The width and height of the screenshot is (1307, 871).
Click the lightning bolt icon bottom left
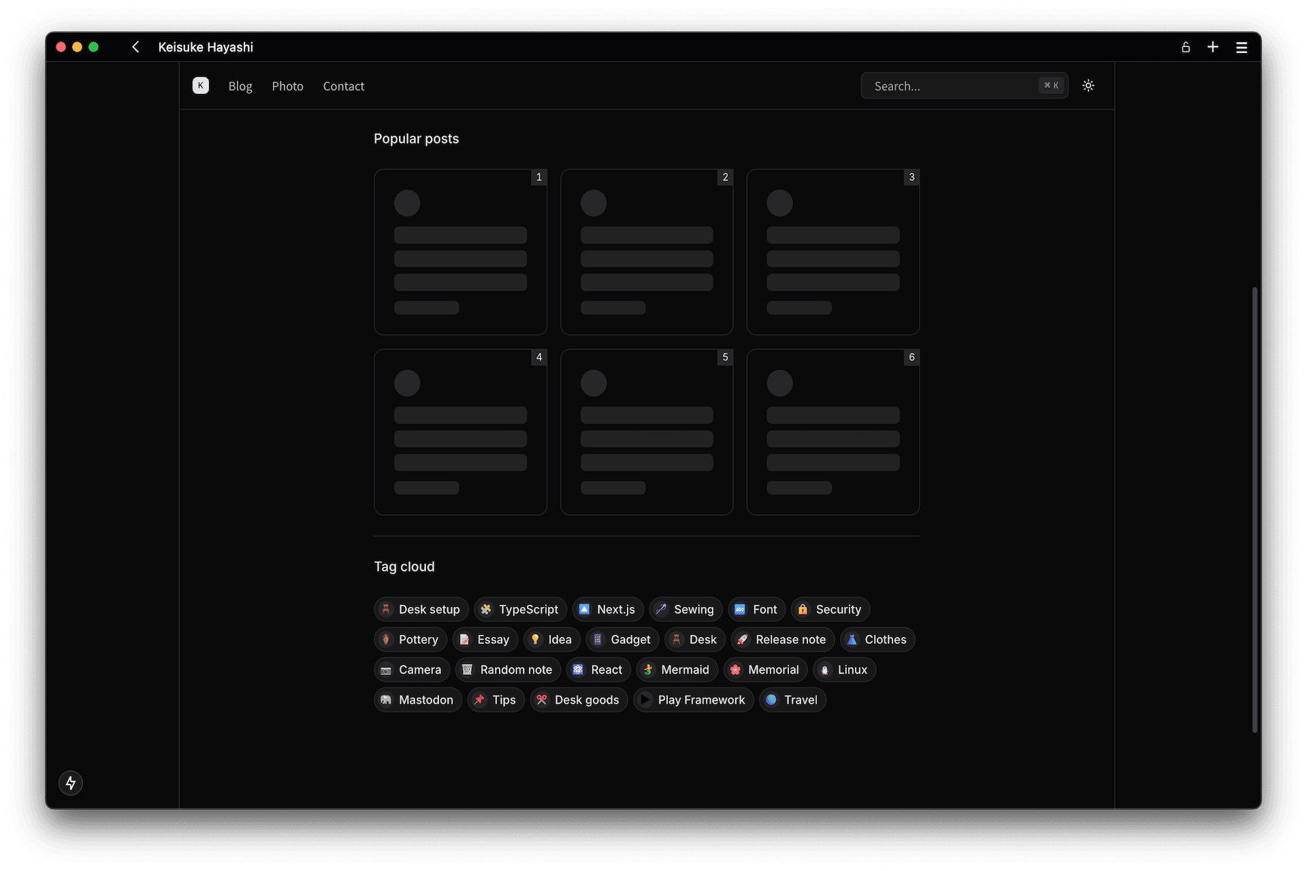[x=71, y=783]
